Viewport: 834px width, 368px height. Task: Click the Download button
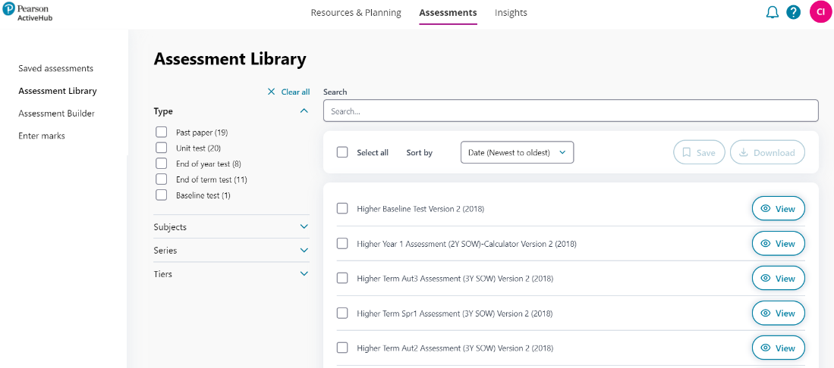pyautogui.click(x=767, y=152)
